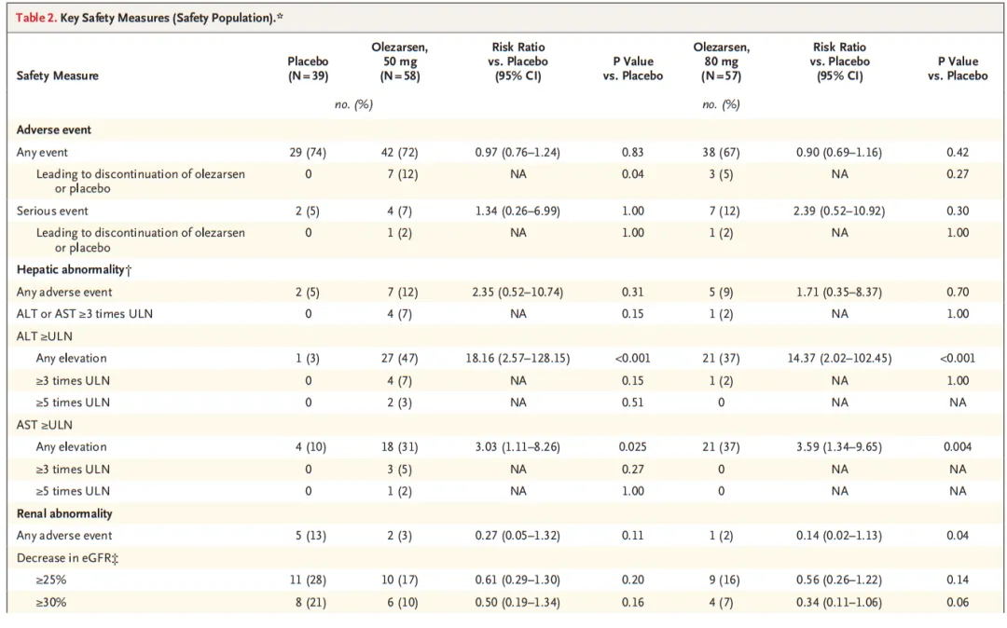The width and height of the screenshot is (1007, 628).
Task: Click the 'Olezarsen, 80 mg' column header
Action: click(721, 61)
